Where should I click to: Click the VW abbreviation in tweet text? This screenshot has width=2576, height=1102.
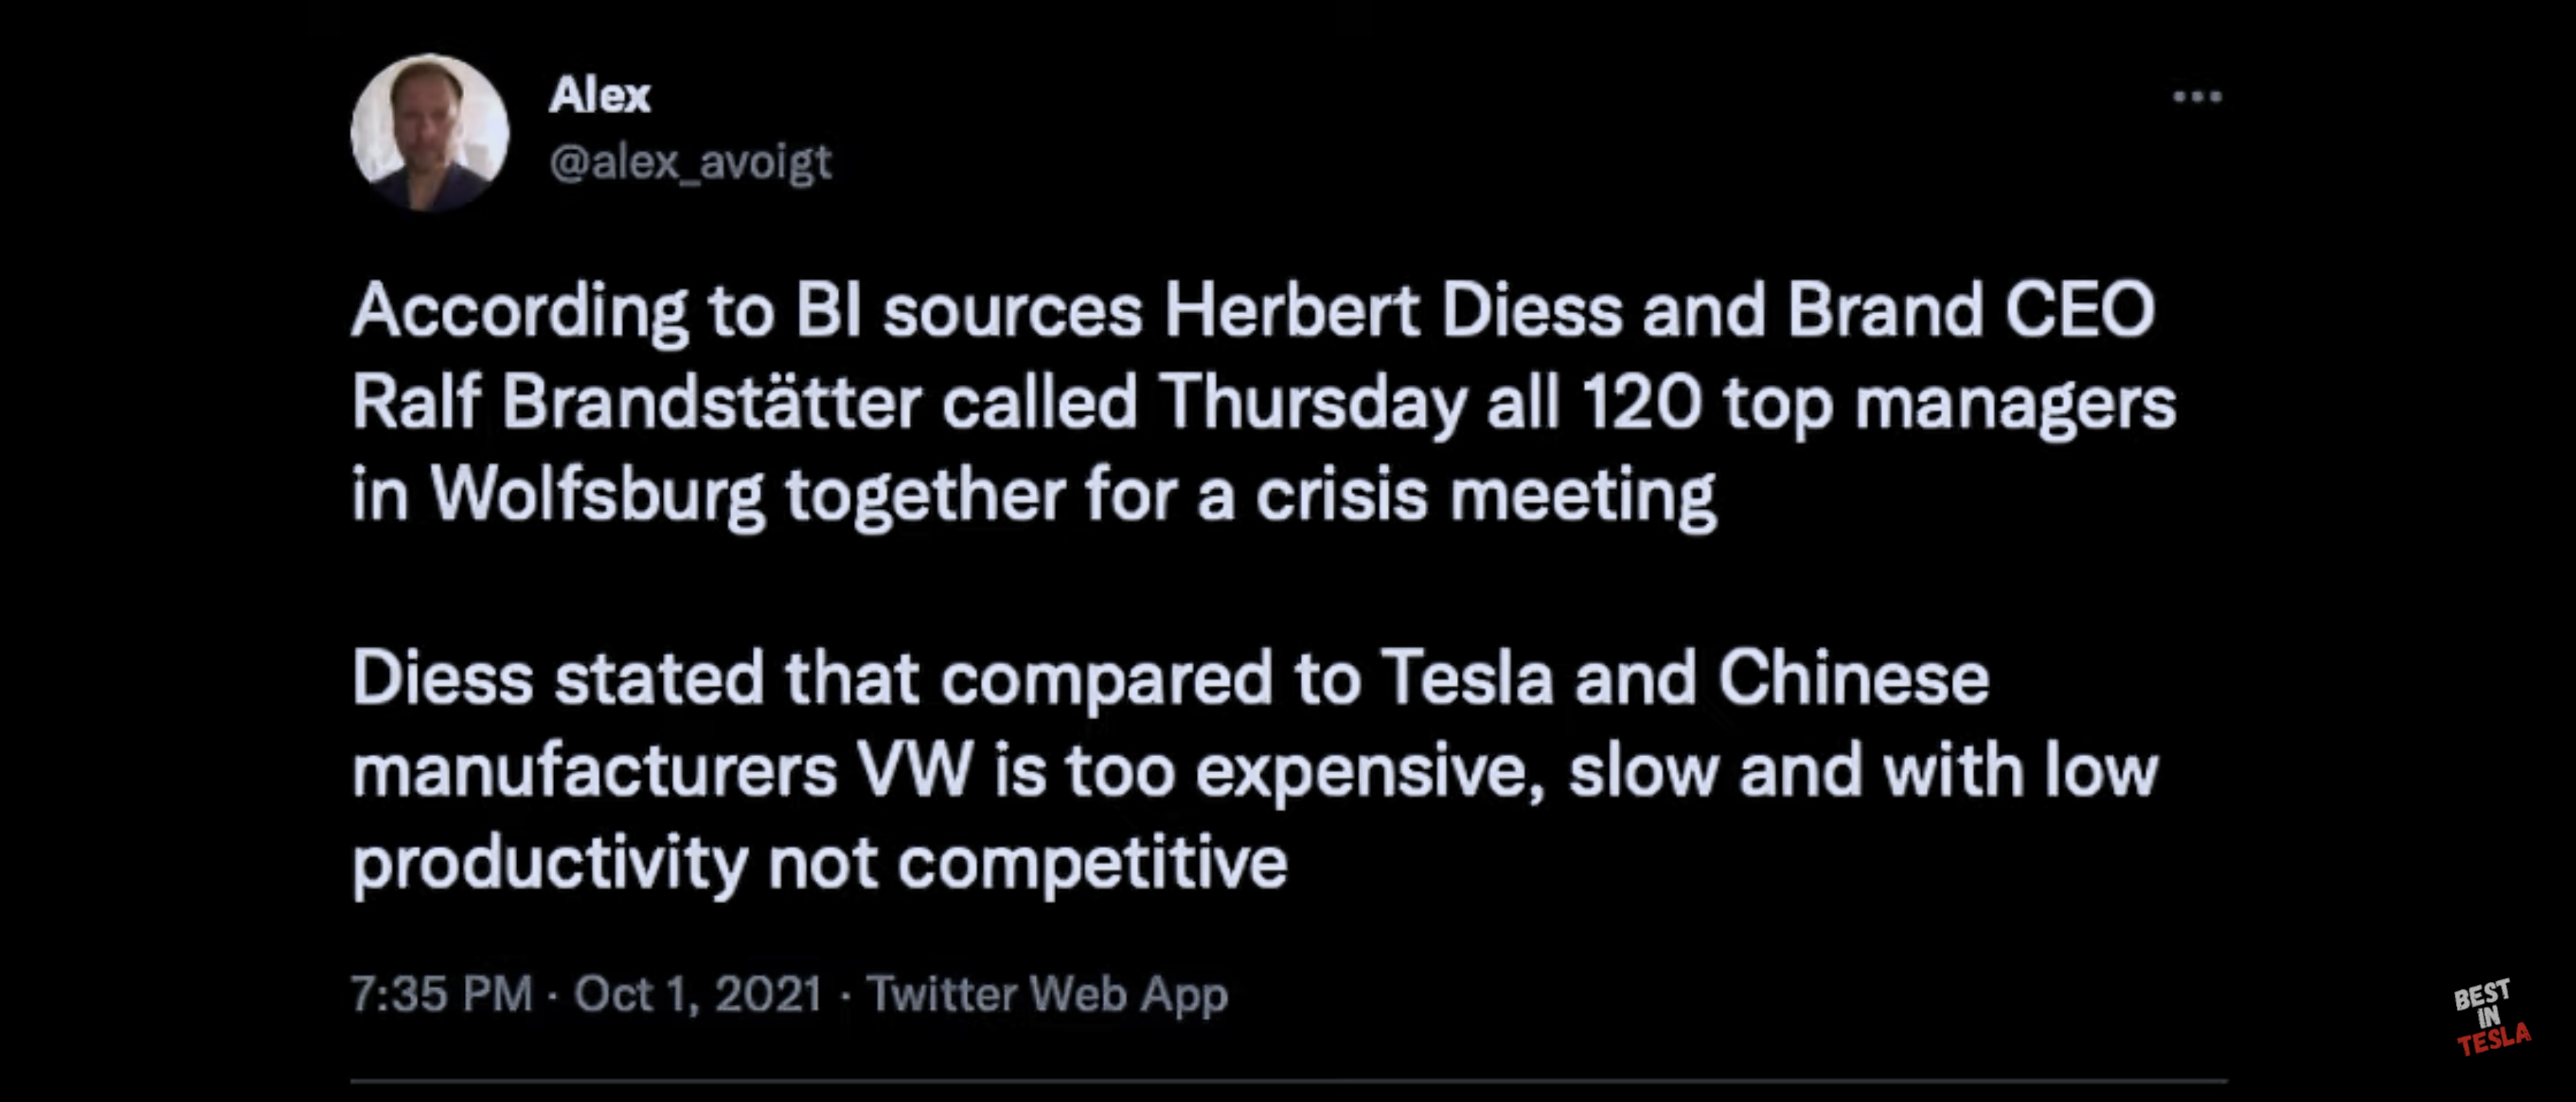[x=915, y=772]
